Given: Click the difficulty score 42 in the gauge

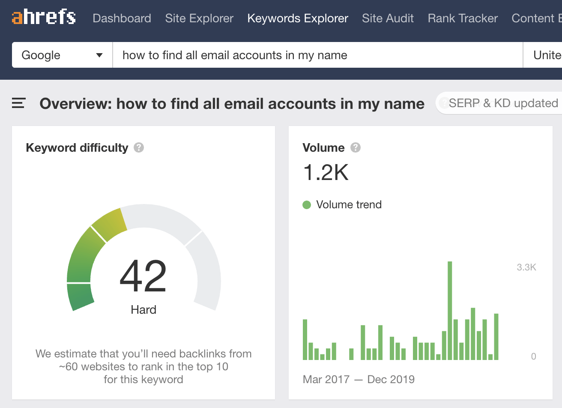Looking at the screenshot, I should point(143,276).
